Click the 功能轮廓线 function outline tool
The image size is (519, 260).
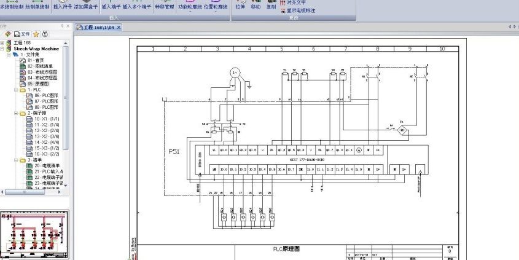click(x=190, y=6)
